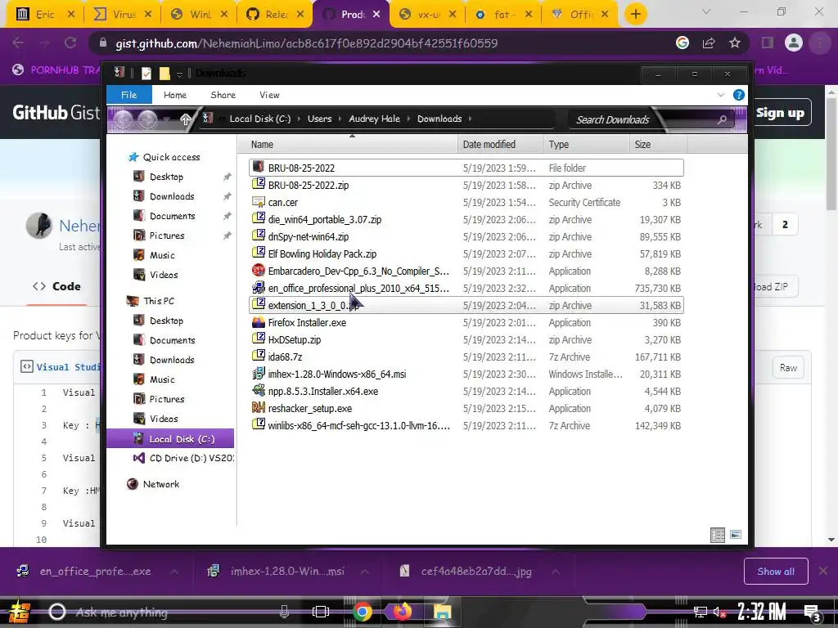The image size is (838, 628).
Task: Open Task View on the taskbar
Action: tap(321, 612)
